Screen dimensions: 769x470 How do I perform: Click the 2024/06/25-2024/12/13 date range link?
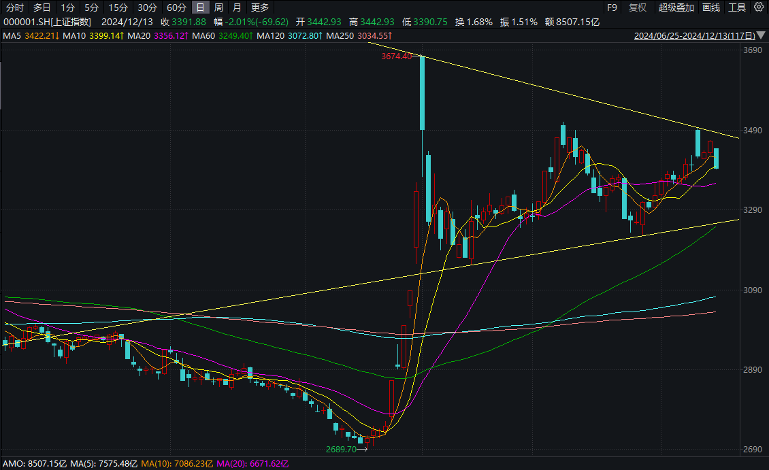694,35
